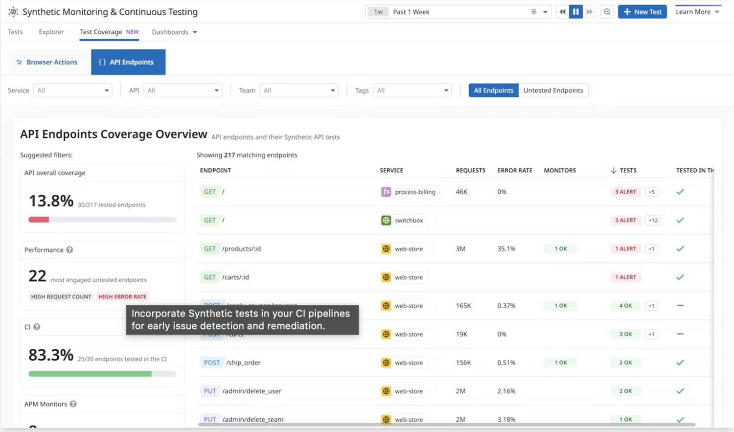Click API overall coverage red progress bar

click(x=39, y=220)
